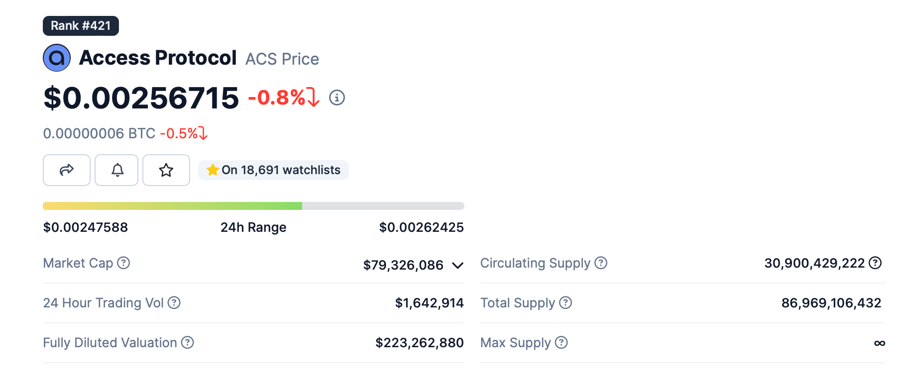The width and height of the screenshot is (906, 387).
Task: Set a price alert with bell icon
Action: pyautogui.click(x=116, y=170)
